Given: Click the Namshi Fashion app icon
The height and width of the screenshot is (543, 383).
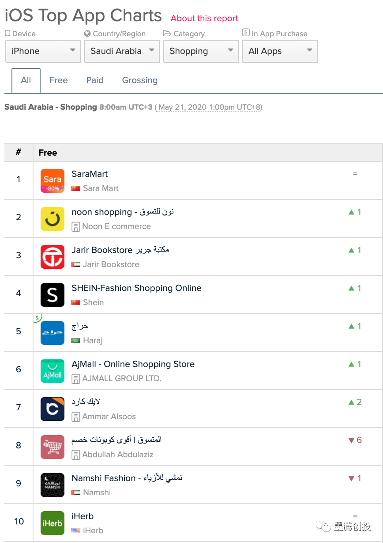Looking at the screenshot, I should pyautogui.click(x=52, y=485).
